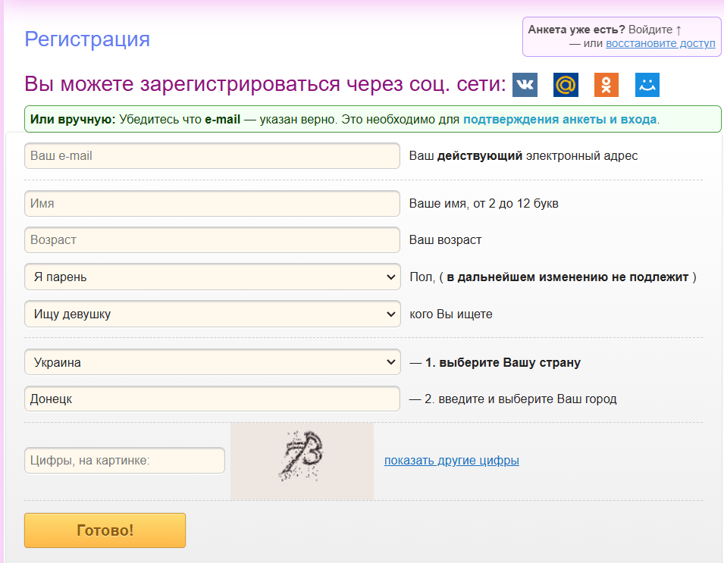Sign up with the VK icon
The image size is (724, 563).
point(525,85)
